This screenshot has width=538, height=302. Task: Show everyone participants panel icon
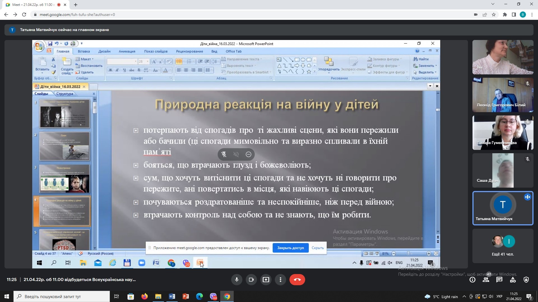click(x=486, y=280)
